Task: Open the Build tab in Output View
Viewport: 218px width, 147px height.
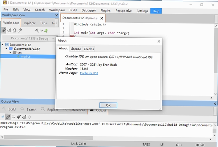Action: pos(9,109)
